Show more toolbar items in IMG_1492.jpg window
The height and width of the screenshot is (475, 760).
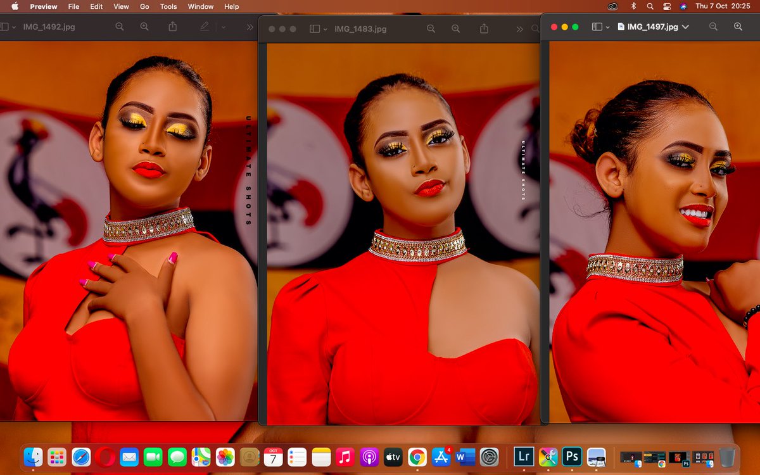point(250,27)
